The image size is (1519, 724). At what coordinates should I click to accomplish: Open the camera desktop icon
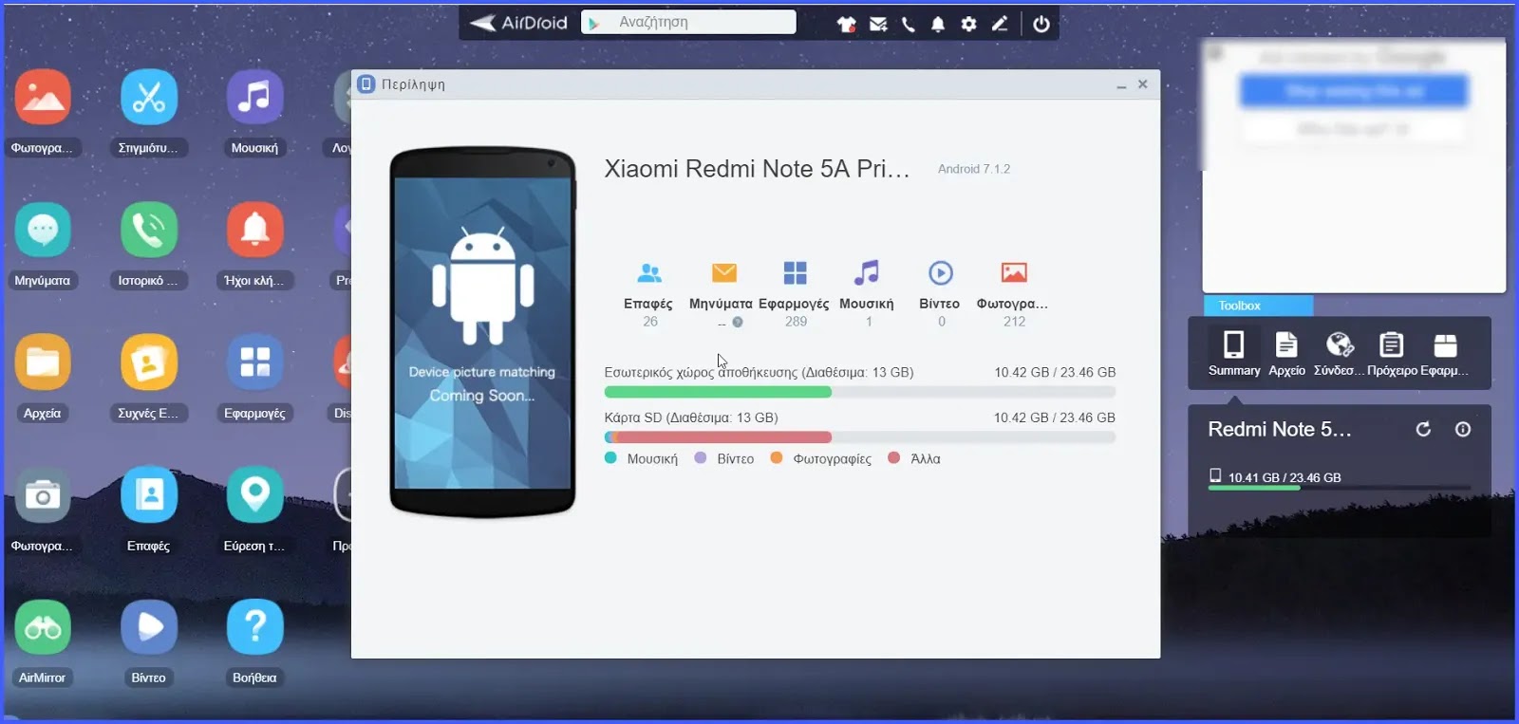pos(42,495)
